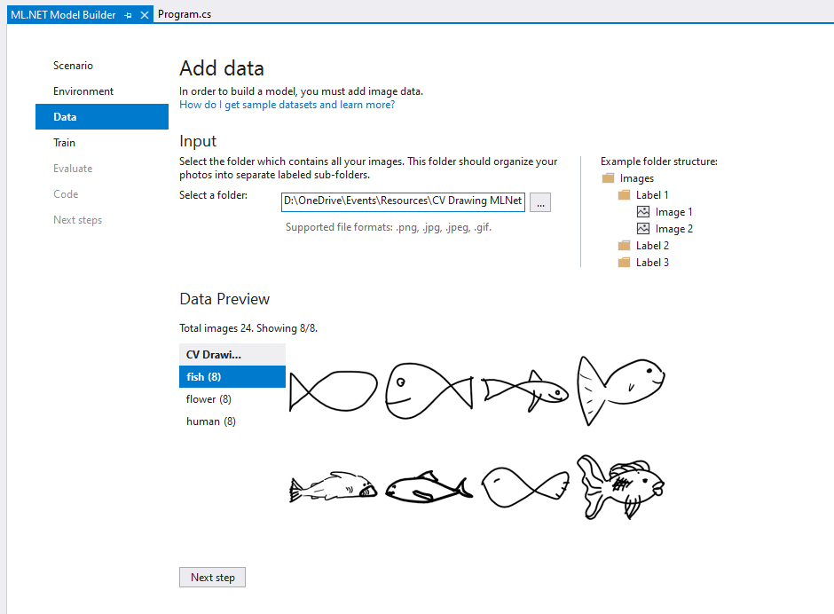The width and height of the screenshot is (834, 614).
Task: Open the Scenario step
Action: click(73, 66)
